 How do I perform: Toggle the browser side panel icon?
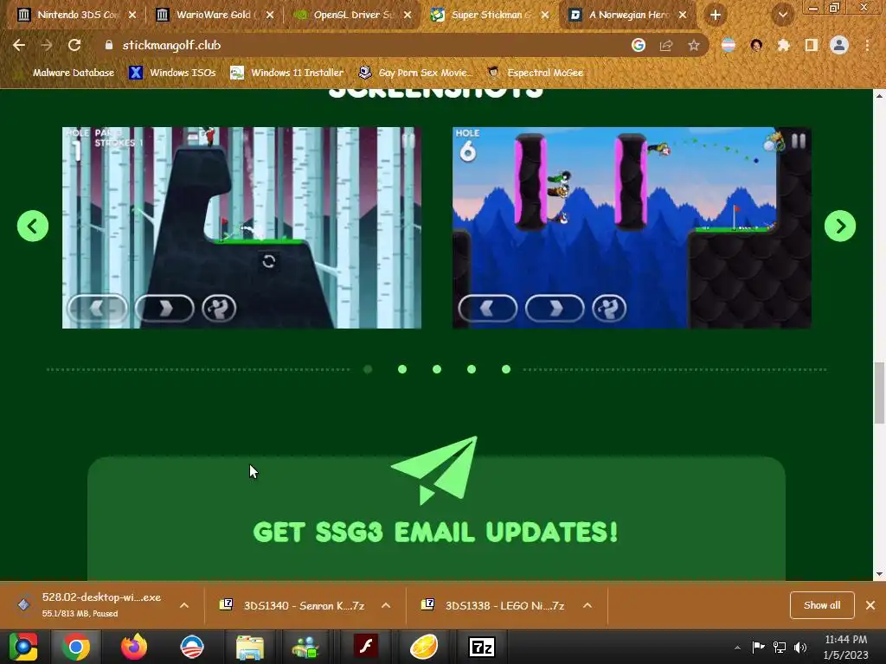click(812, 45)
